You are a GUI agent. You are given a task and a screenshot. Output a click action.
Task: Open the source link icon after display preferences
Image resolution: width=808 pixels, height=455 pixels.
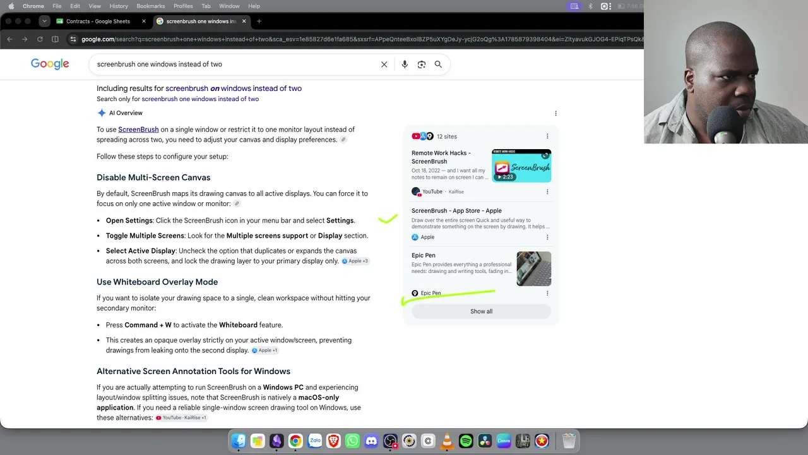(343, 140)
